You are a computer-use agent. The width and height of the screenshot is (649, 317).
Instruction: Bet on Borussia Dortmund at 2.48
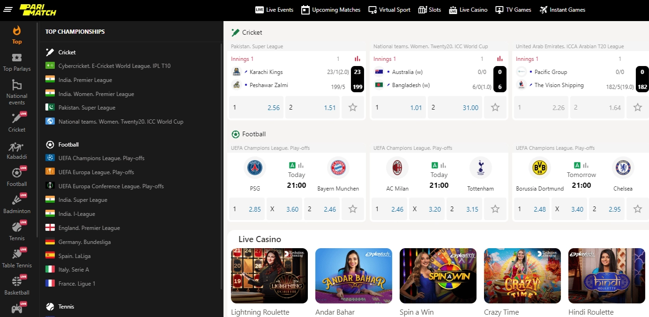coord(532,209)
